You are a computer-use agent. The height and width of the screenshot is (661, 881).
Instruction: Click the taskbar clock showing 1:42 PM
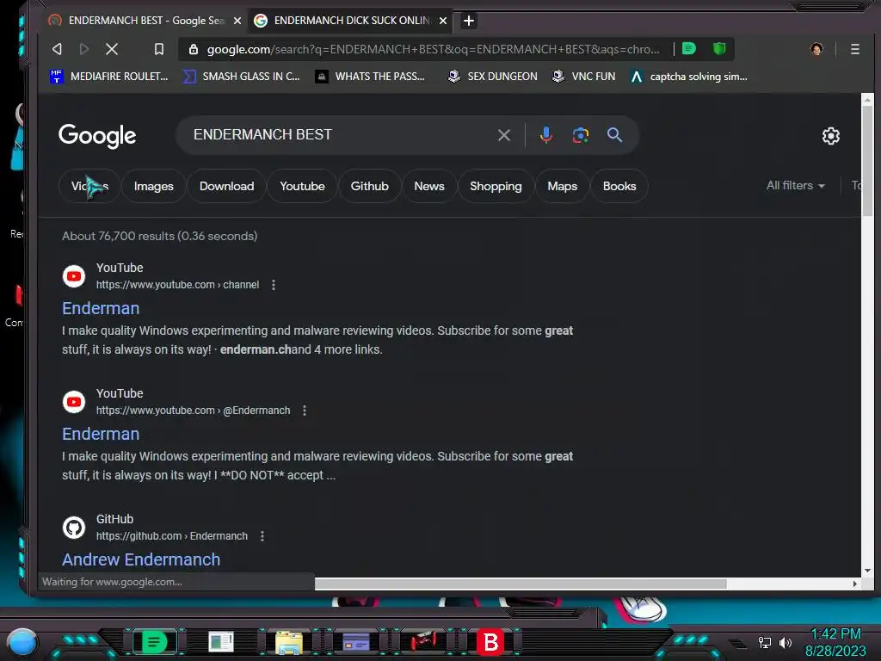tap(835, 634)
